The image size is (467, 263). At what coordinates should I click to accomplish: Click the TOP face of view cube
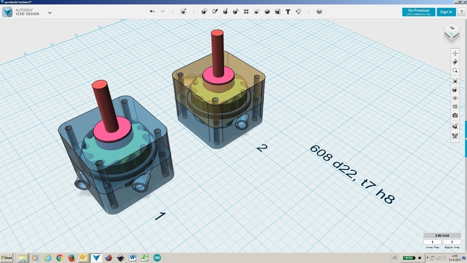pyautogui.click(x=452, y=28)
